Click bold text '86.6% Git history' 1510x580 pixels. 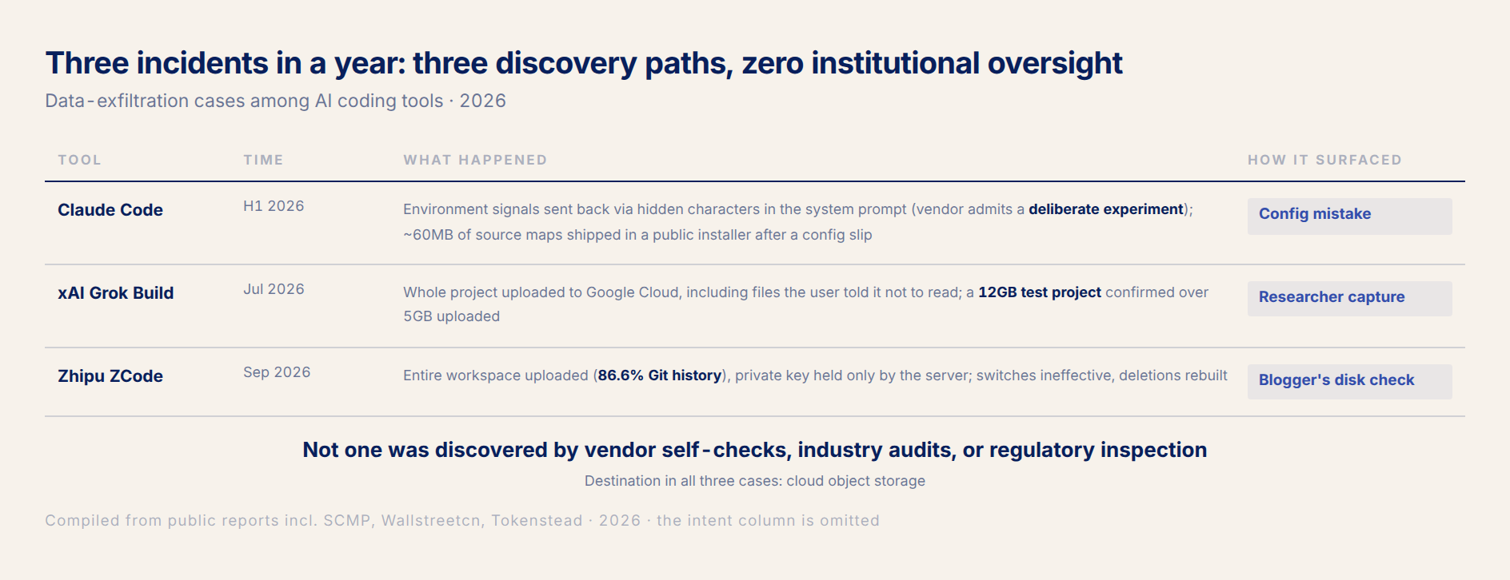coord(660,375)
